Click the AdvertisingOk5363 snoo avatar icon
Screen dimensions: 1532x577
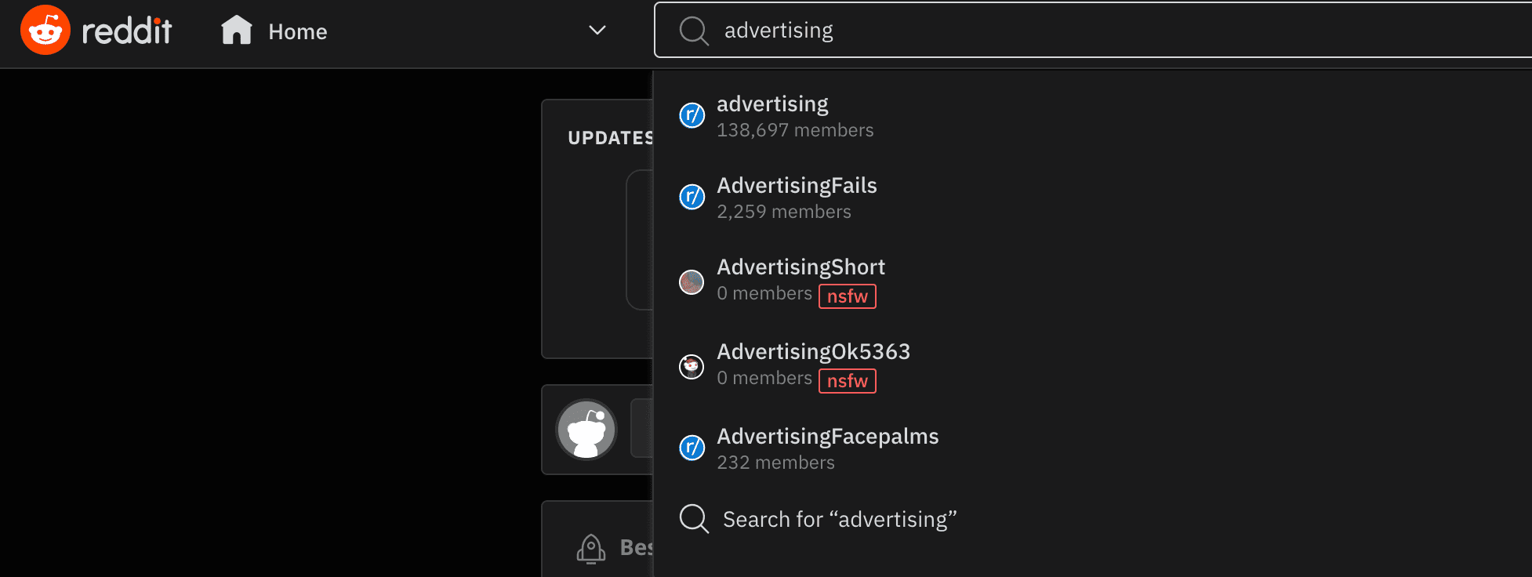[692, 366]
